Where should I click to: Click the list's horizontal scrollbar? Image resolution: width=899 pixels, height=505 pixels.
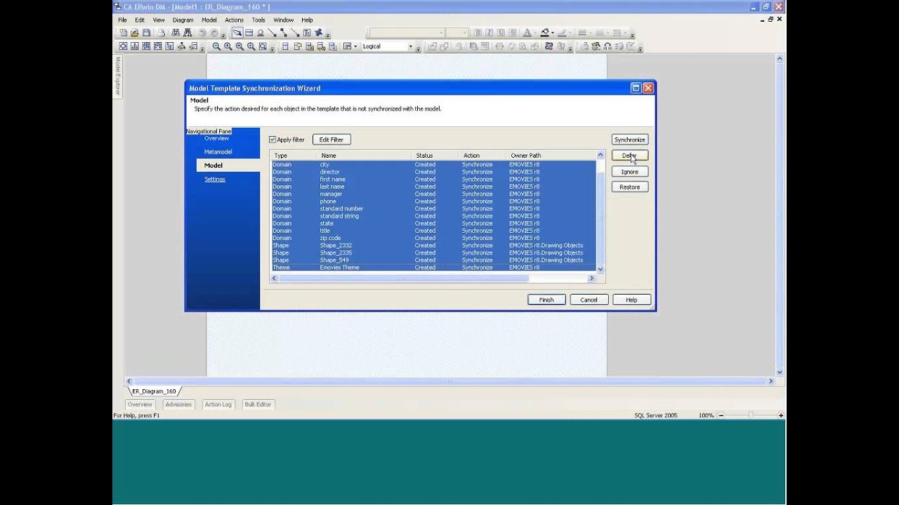pyautogui.click(x=404, y=278)
